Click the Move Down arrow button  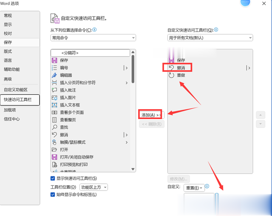click(261, 124)
